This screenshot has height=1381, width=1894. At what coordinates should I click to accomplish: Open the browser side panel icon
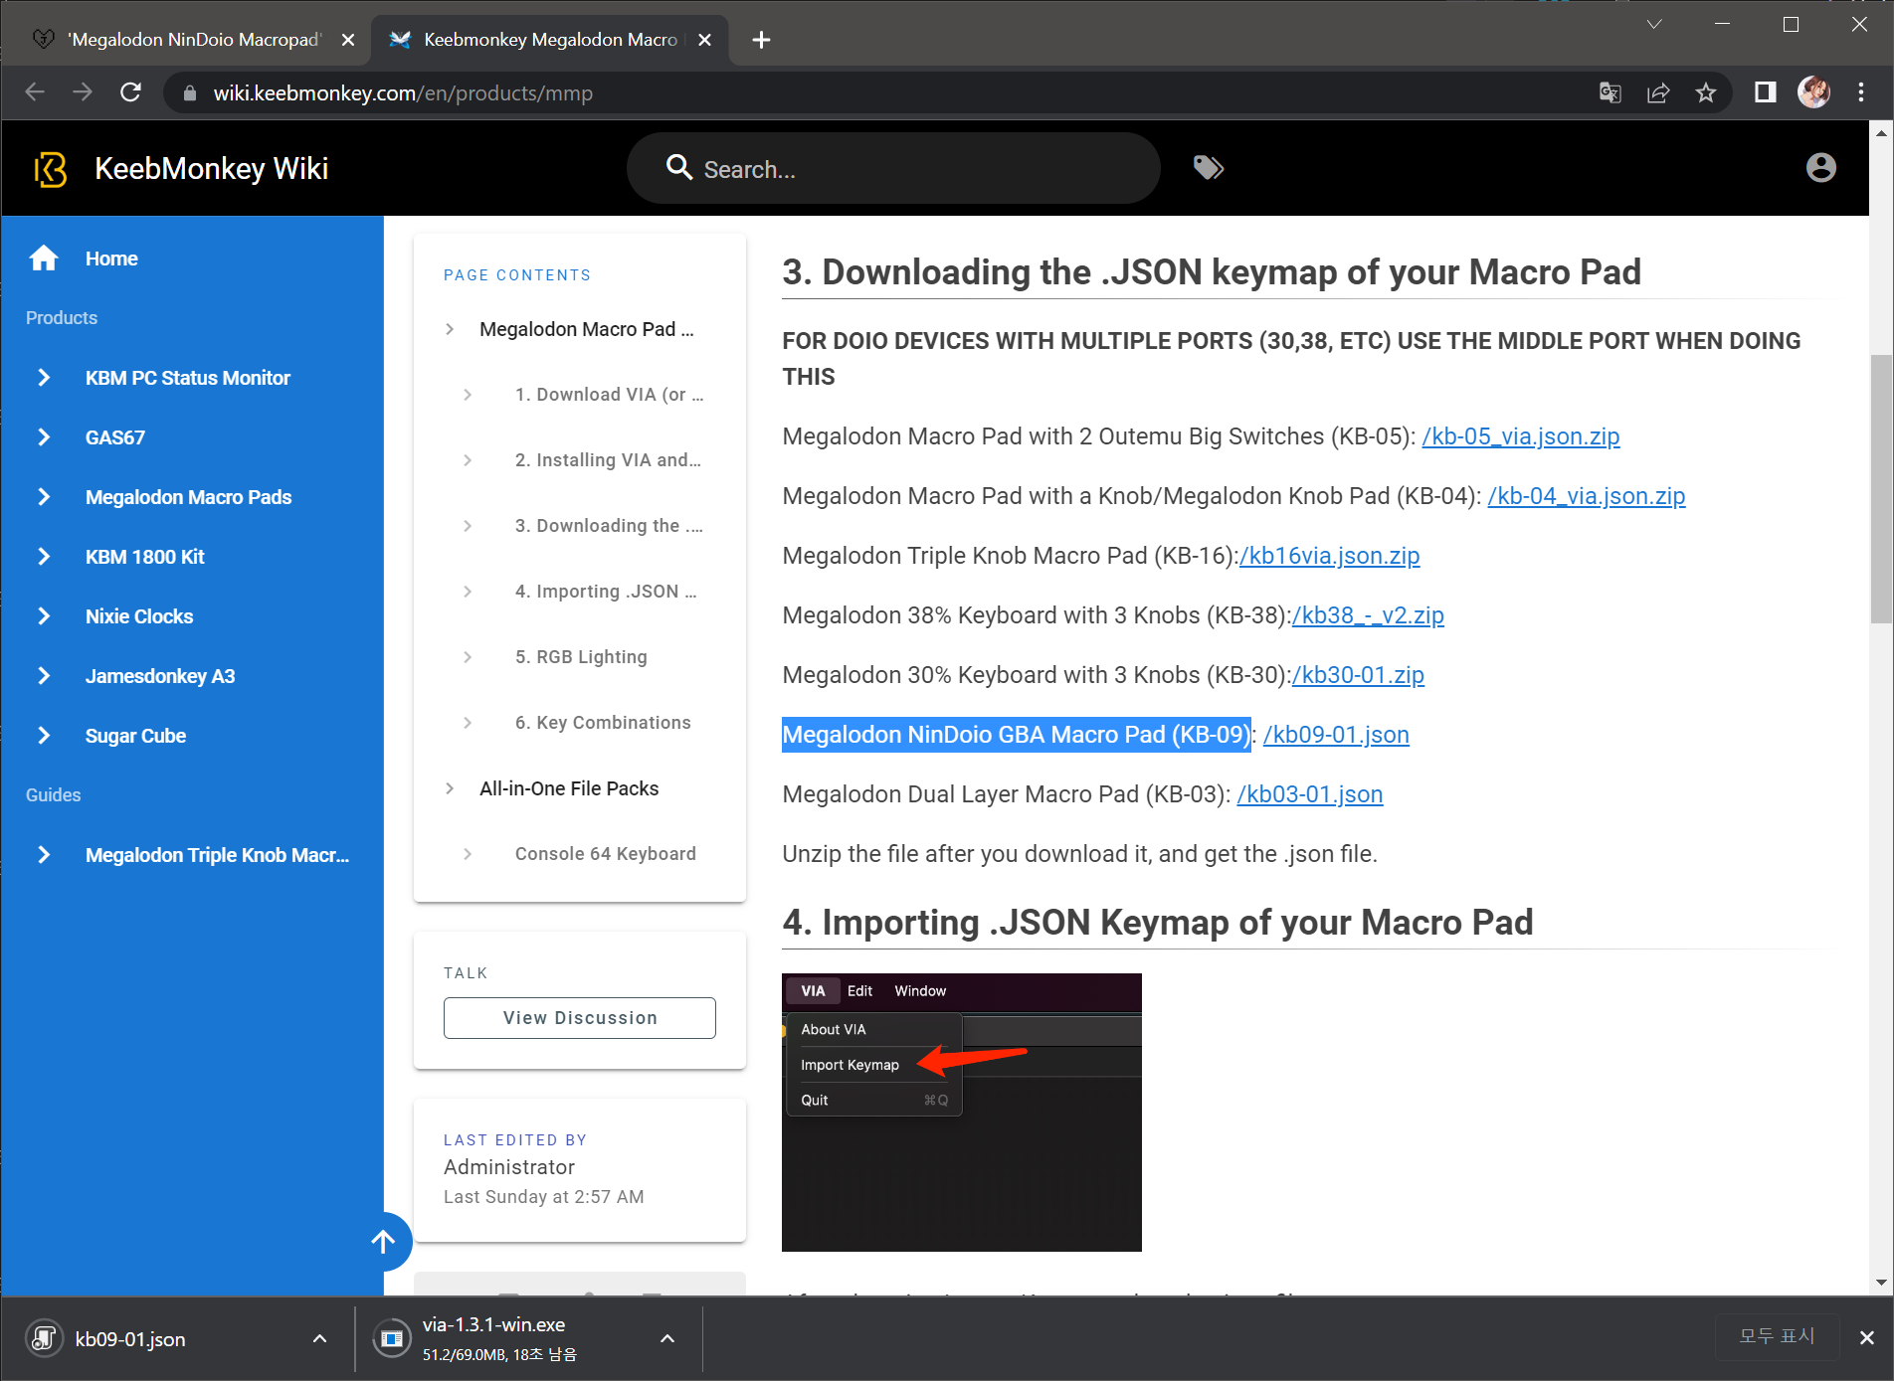pyautogui.click(x=1766, y=92)
